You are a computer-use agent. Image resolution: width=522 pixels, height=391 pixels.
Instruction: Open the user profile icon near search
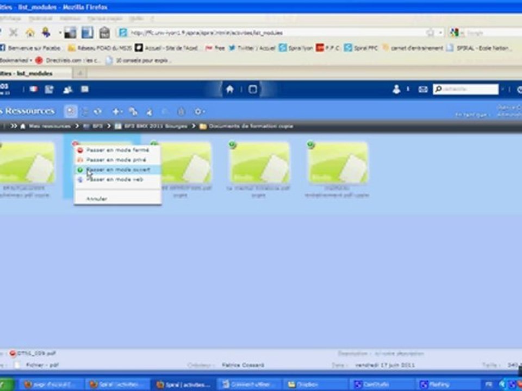point(396,89)
